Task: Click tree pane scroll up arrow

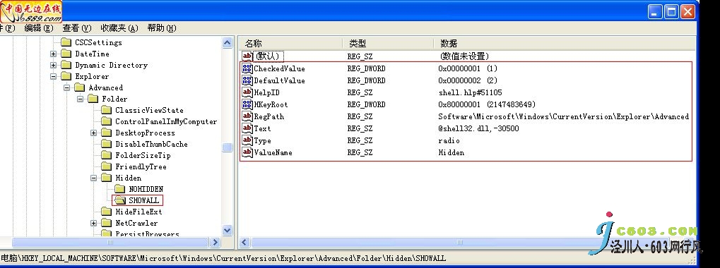Action: [228, 43]
